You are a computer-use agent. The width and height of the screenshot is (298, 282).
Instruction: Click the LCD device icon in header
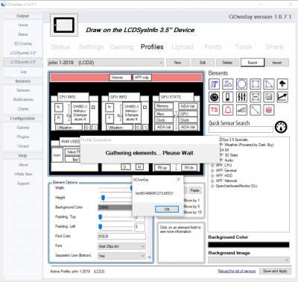coord(64,25)
